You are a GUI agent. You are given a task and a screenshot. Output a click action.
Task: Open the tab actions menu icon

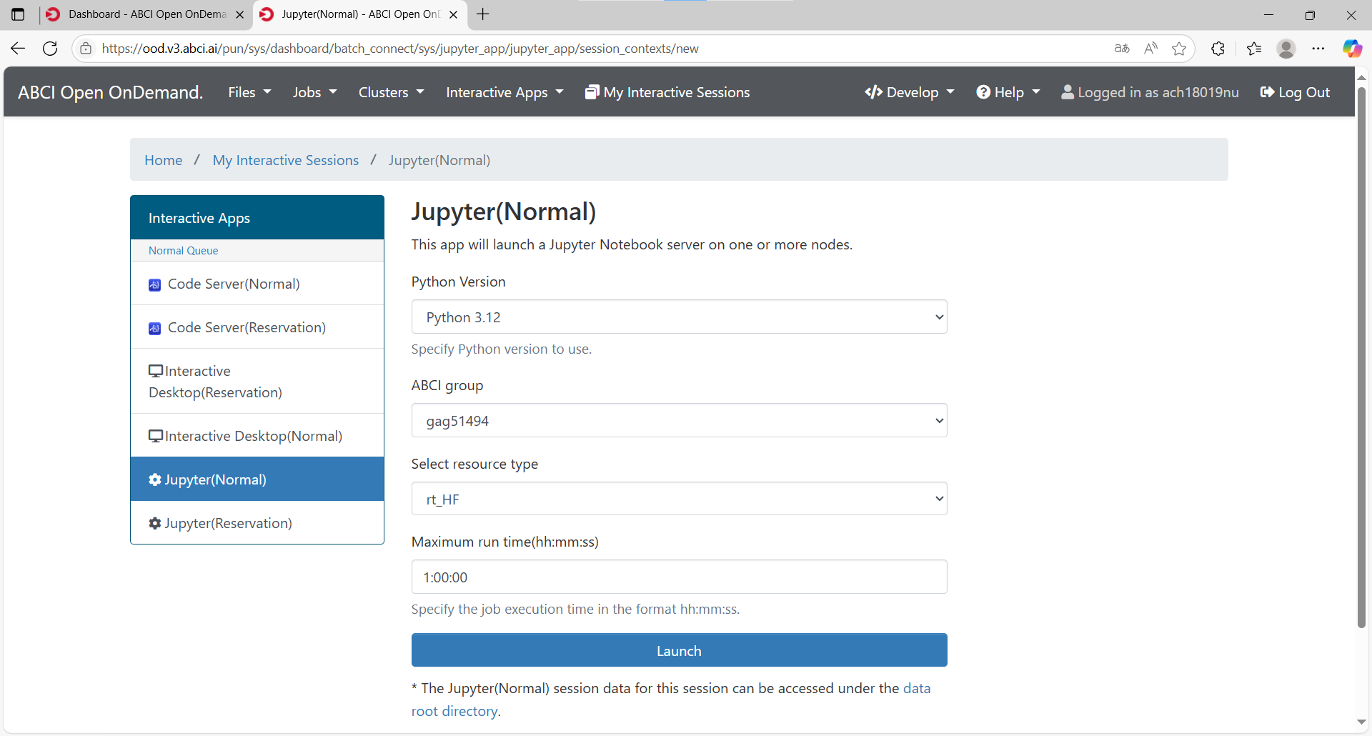click(x=19, y=14)
